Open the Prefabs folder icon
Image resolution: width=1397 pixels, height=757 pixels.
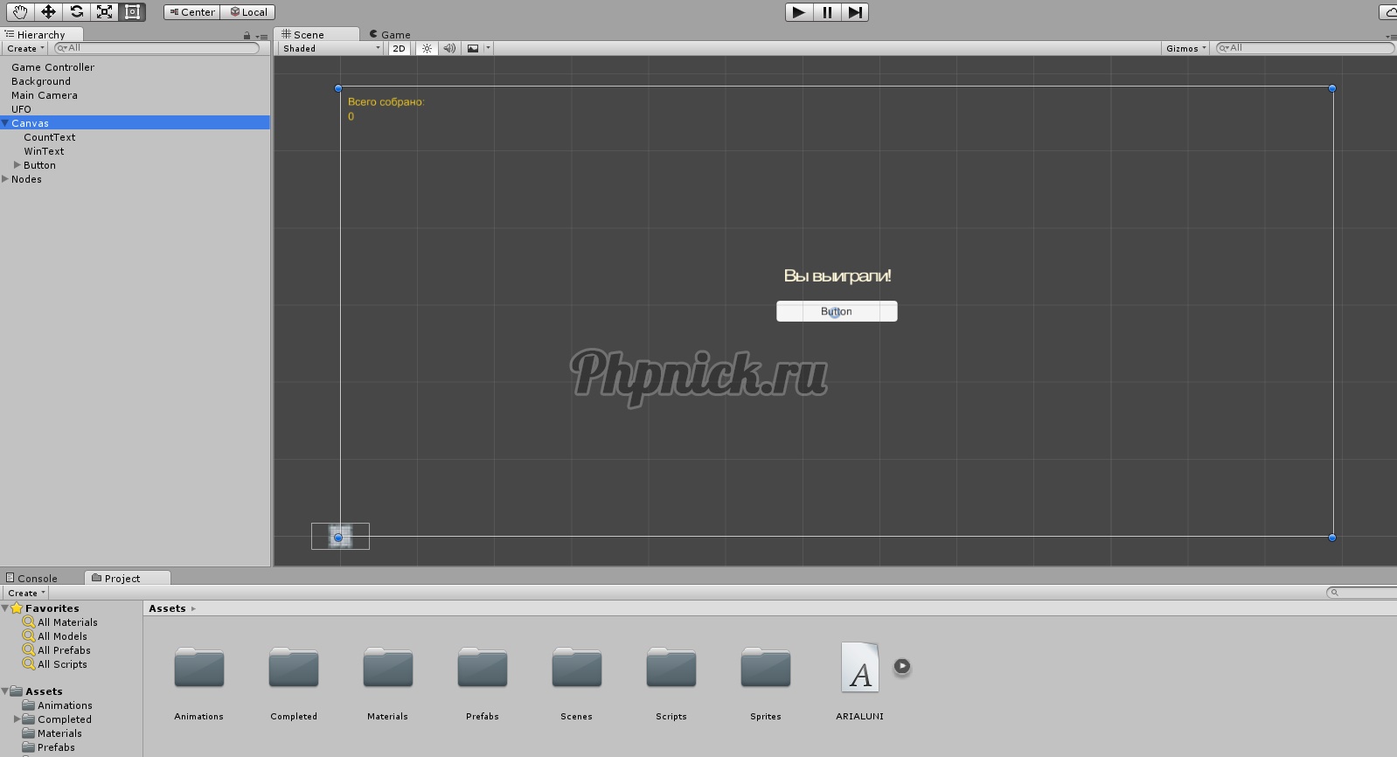[483, 668]
